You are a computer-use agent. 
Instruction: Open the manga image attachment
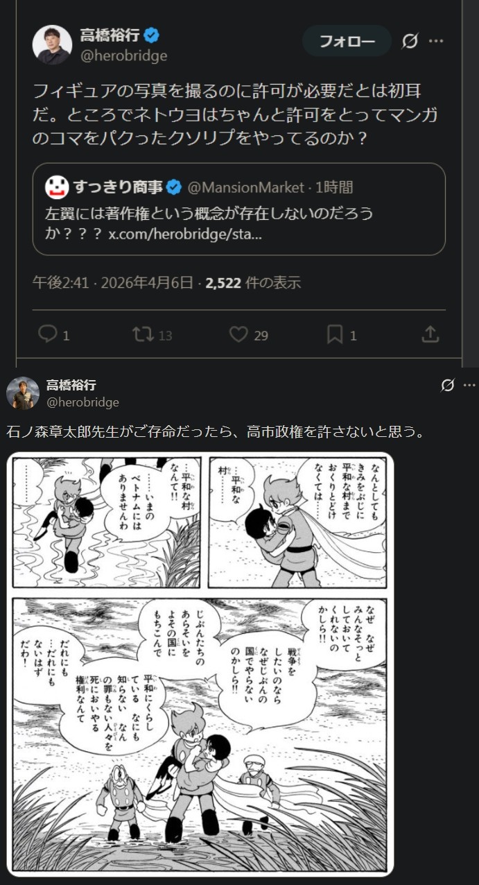(200, 664)
